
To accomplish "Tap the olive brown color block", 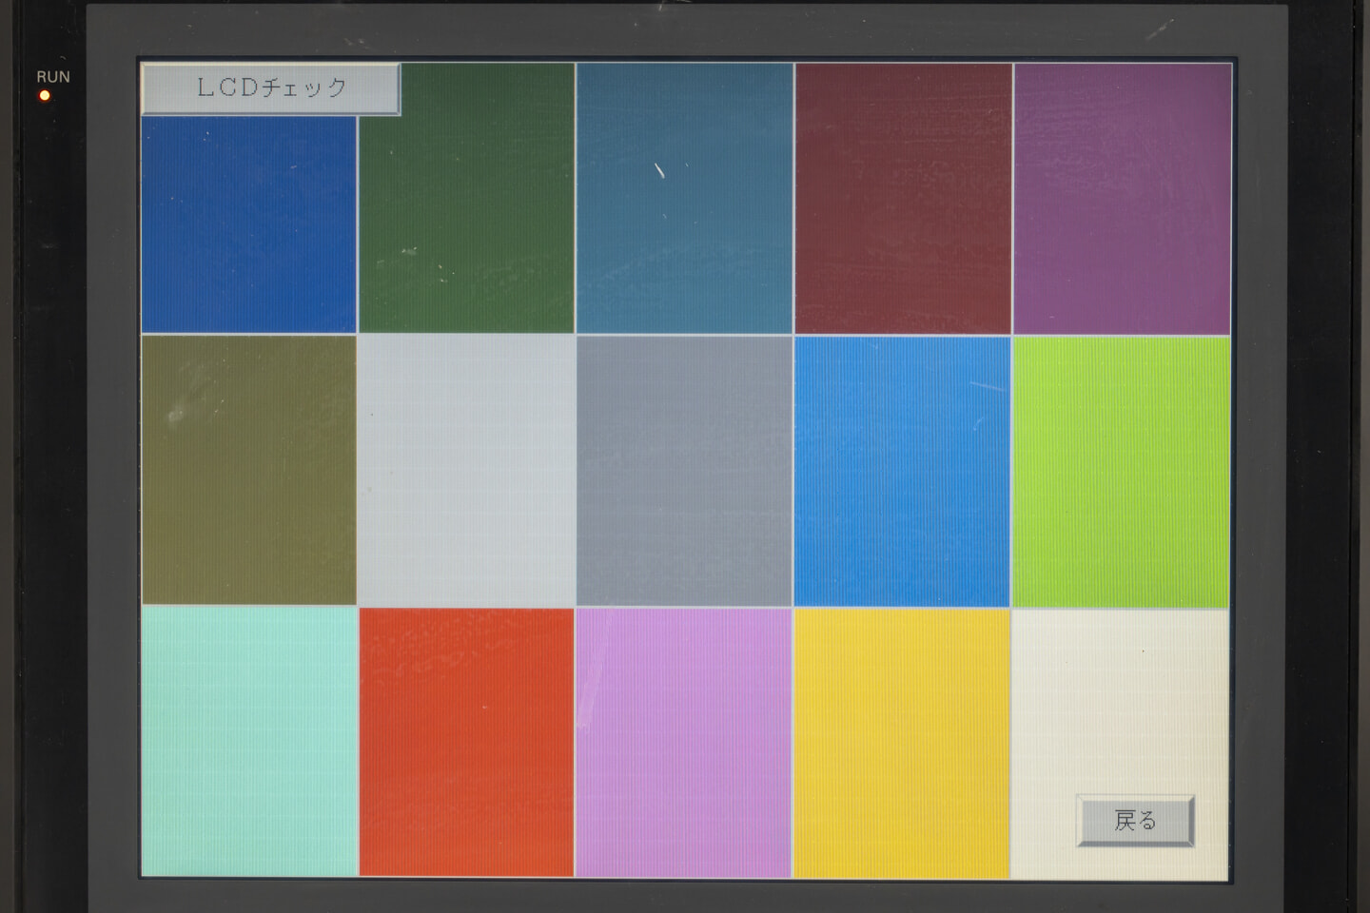I will pyautogui.click(x=248, y=470).
